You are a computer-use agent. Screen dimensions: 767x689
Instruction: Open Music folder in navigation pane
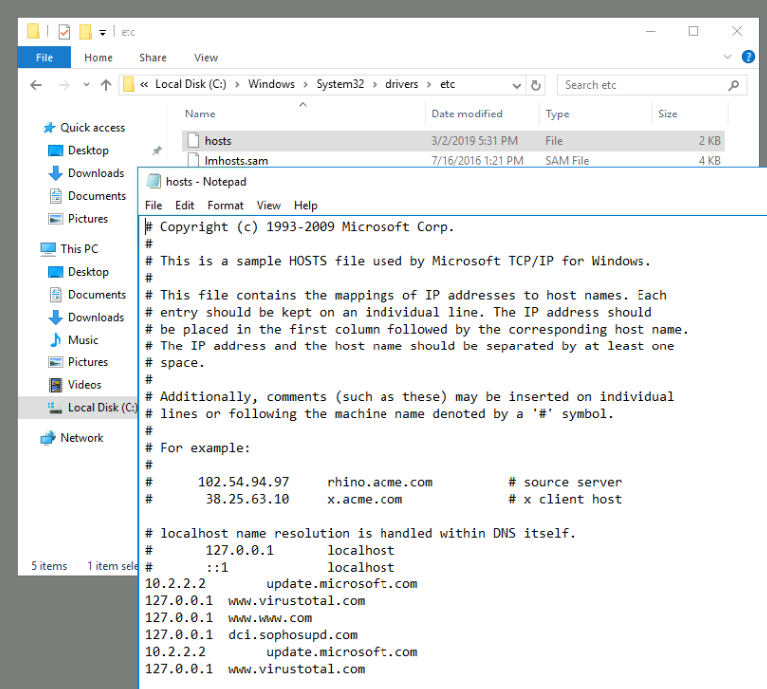click(83, 340)
